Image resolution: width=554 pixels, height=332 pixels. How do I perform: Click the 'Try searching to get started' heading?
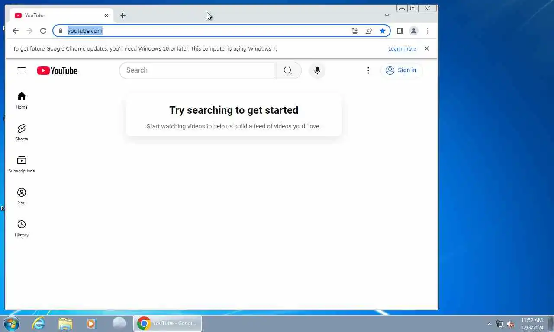(x=234, y=110)
